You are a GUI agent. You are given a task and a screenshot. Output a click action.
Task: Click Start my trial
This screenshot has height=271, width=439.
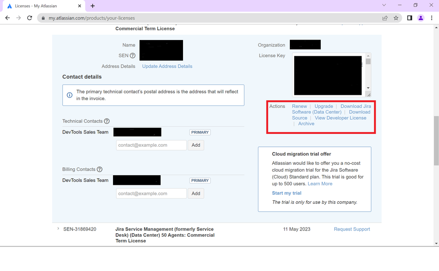tap(286, 193)
